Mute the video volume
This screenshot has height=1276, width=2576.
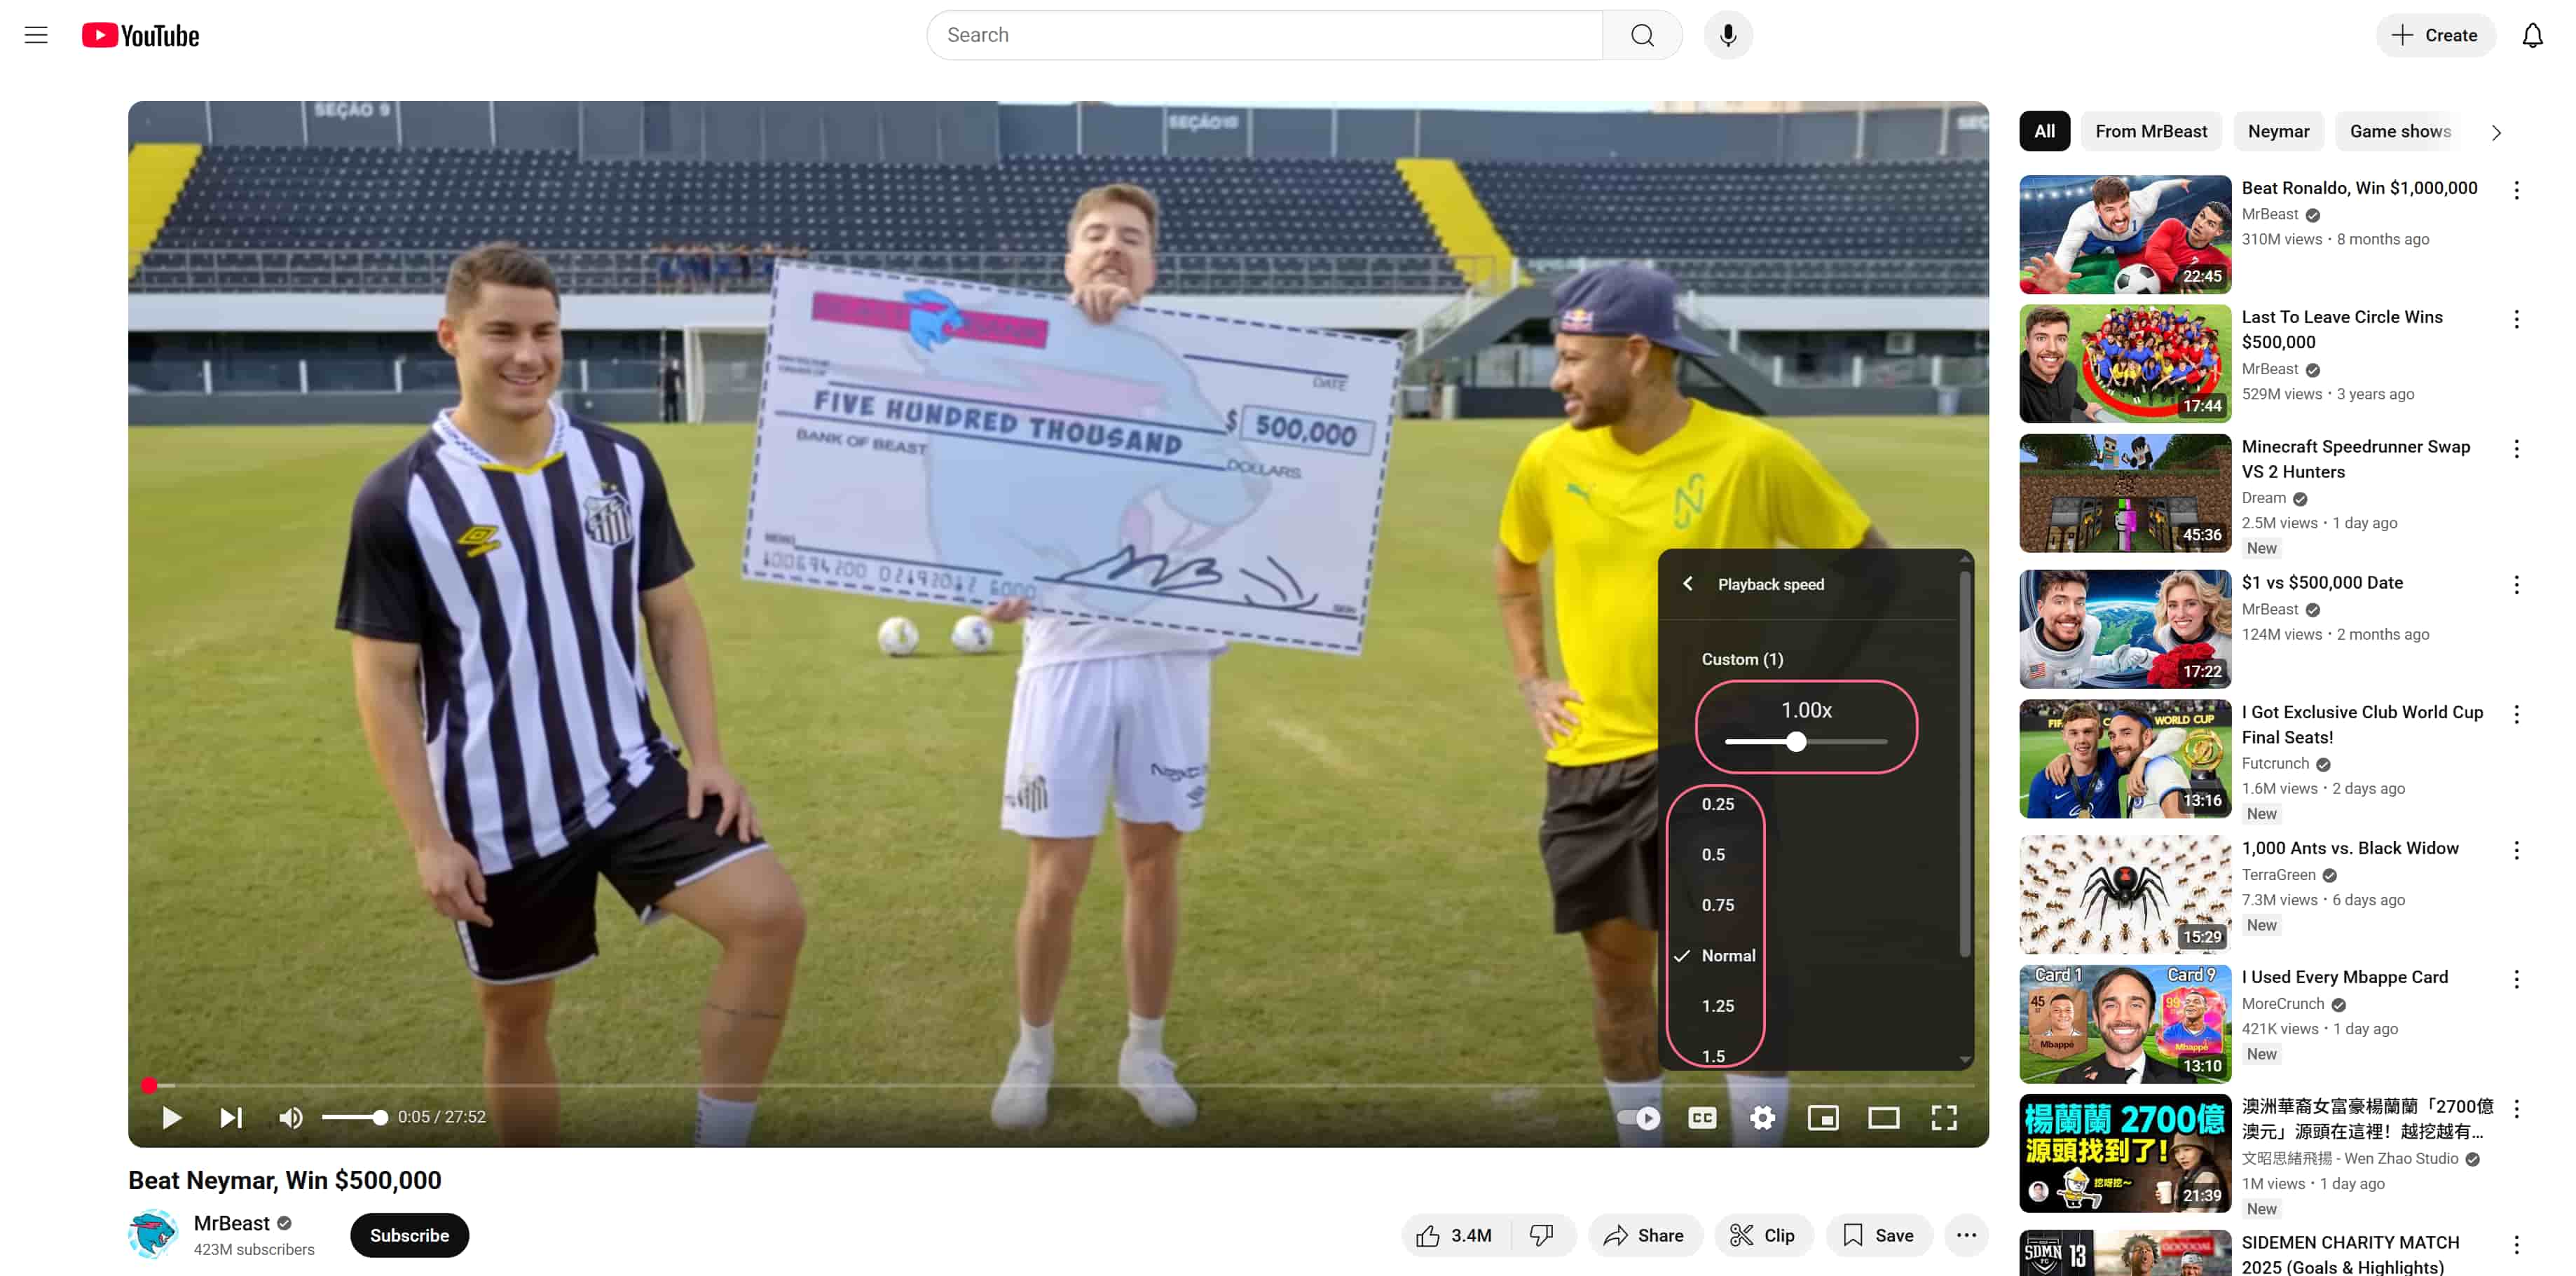pos(290,1117)
